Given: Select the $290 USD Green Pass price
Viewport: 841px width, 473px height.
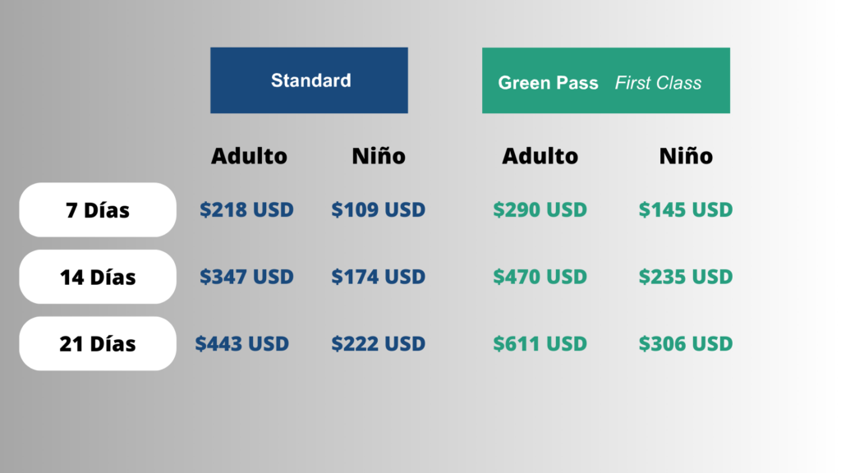Looking at the screenshot, I should click(540, 210).
